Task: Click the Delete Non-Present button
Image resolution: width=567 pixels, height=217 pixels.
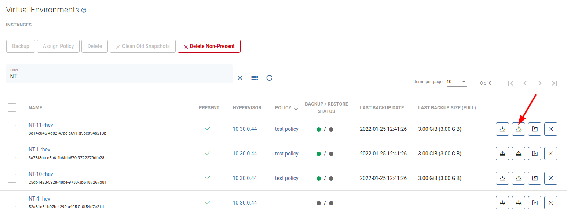Action: [209, 46]
